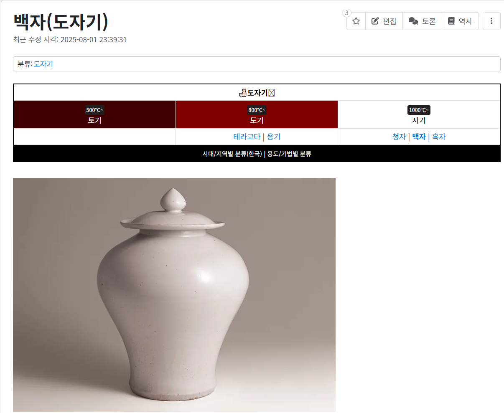Open the 흑자 link
The image size is (504, 413).
(439, 137)
